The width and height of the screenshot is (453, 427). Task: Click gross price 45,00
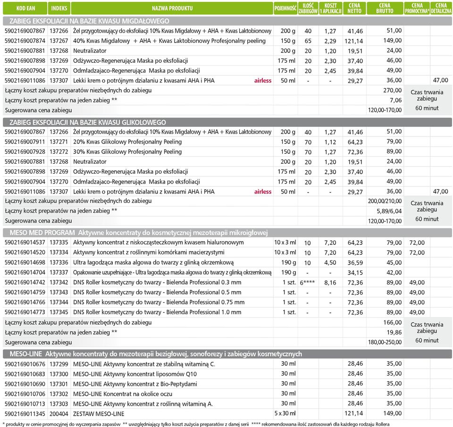point(394,263)
